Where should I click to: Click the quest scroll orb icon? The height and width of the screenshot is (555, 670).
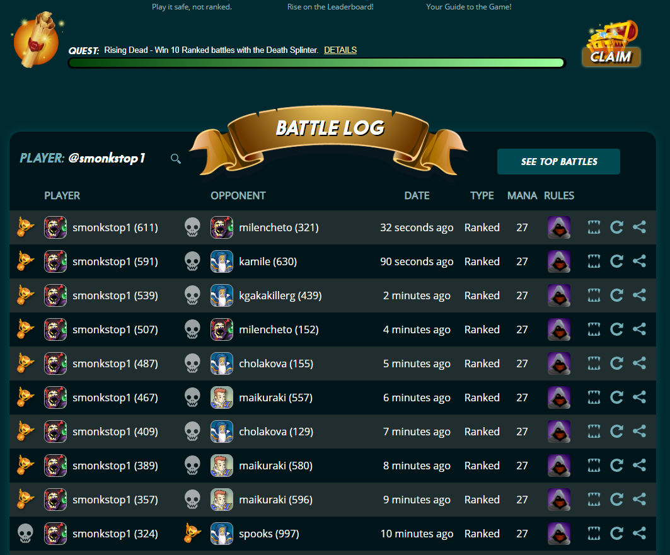[37, 40]
